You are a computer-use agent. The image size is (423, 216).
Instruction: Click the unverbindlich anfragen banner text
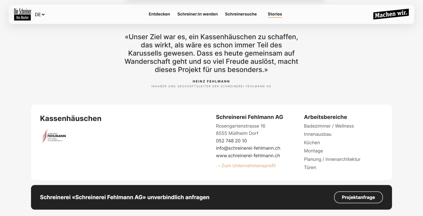click(x=125, y=197)
